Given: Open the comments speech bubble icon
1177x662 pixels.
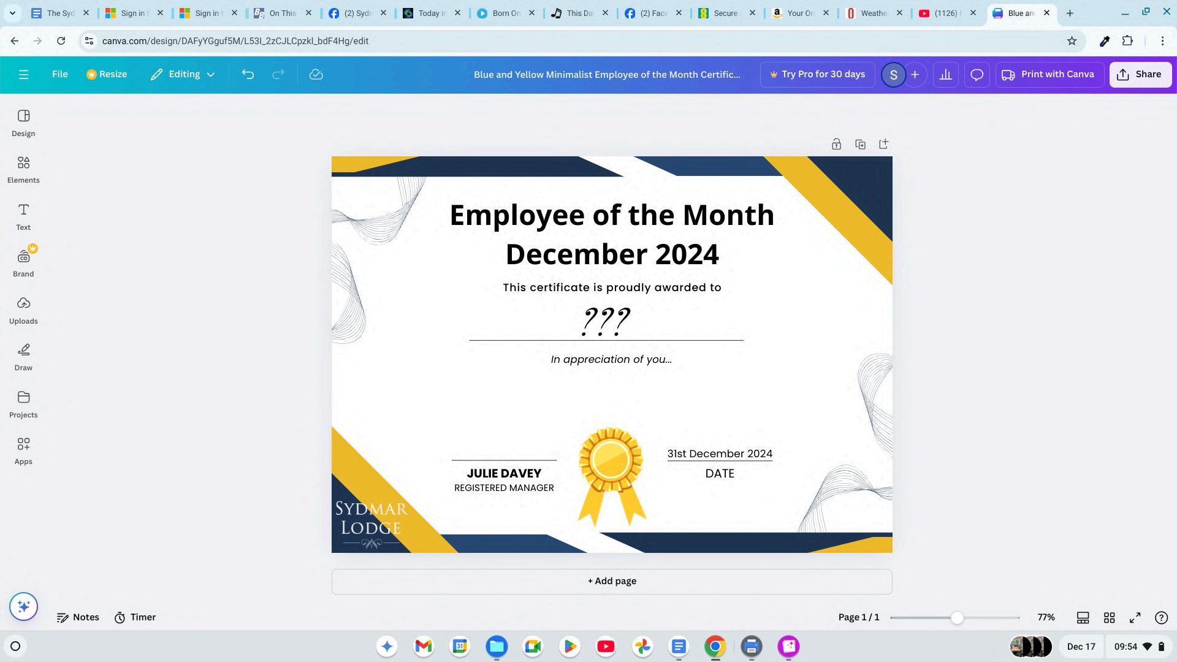Looking at the screenshot, I should (977, 74).
